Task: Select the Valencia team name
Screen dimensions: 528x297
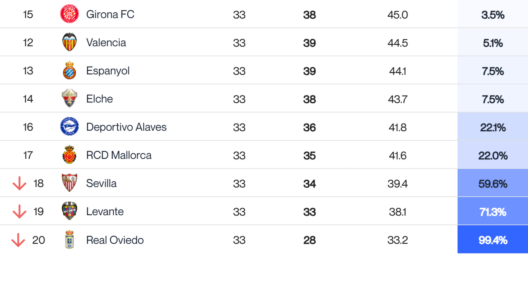Action: point(106,43)
